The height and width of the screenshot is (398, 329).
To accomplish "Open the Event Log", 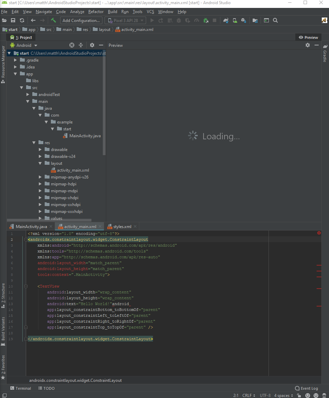I will click(x=306, y=388).
